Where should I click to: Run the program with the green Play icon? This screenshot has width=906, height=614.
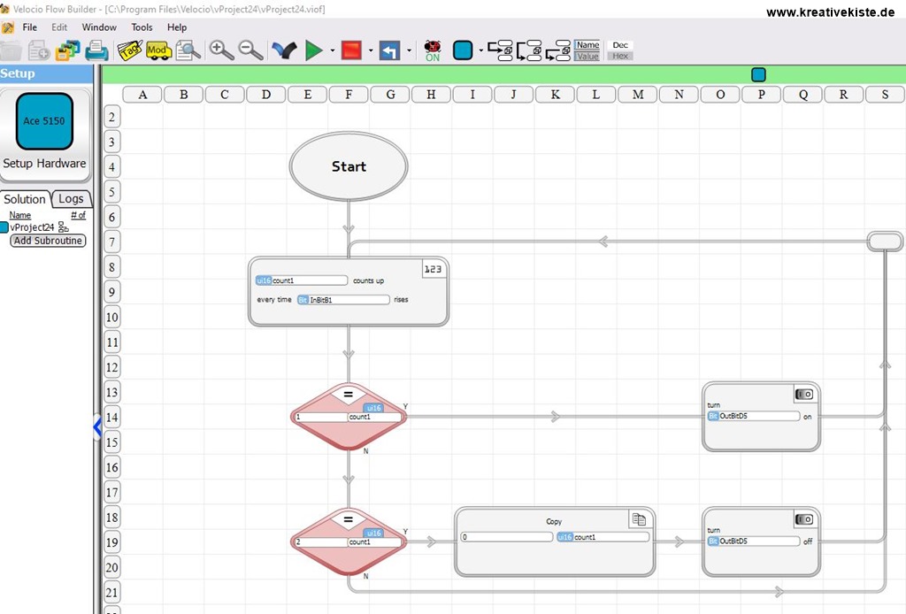(x=315, y=50)
